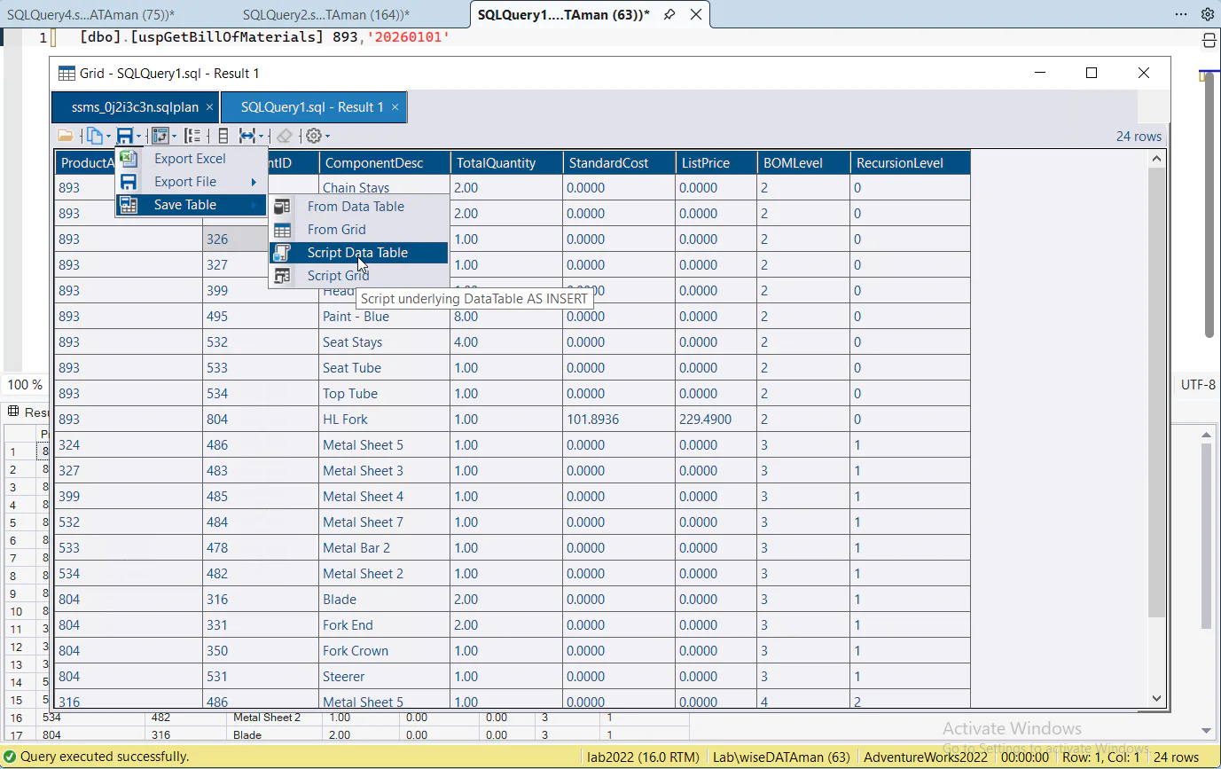The height and width of the screenshot is (769, 1221).
Task: Open dropdown arrow beside gear settings icon
Action: click(327, 137)
